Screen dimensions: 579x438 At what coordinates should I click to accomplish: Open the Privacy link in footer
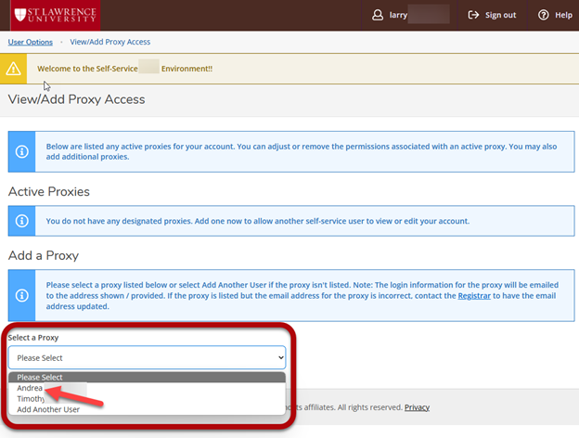417,407
